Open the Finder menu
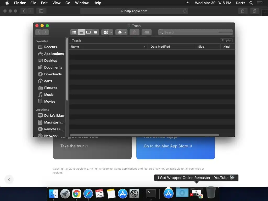 click(x=20, y=3)
